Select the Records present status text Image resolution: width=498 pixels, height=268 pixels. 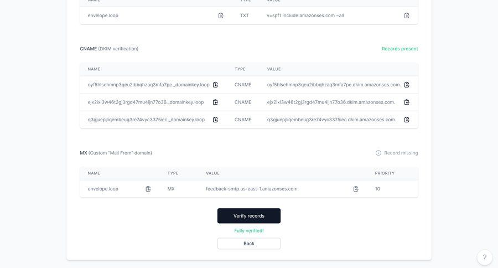click(x=400, y=49)
